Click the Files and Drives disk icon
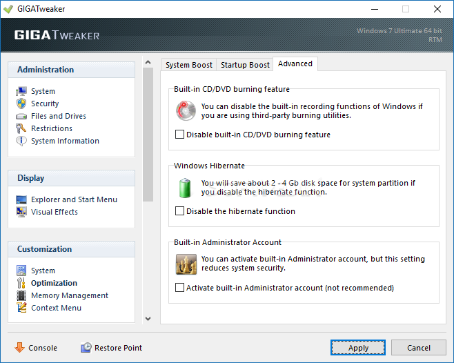This screenshot has height=363, width=454. pyautogui.click(x=21, y=116)
